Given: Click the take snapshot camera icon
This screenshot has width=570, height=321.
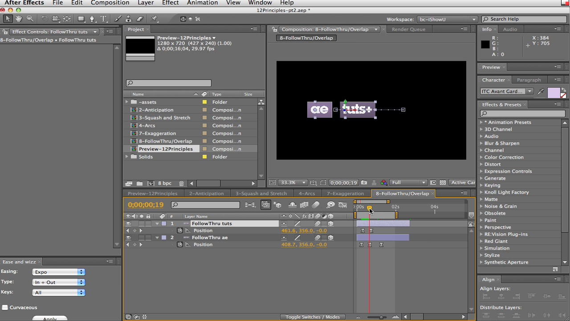Looking at the screenshot, I should pyautogui.click(x=364, y=182).
